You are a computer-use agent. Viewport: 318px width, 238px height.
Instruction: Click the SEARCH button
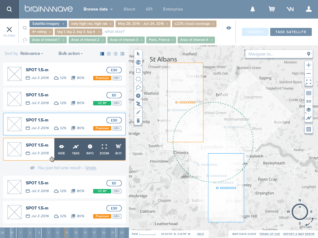tap(255, 32)
